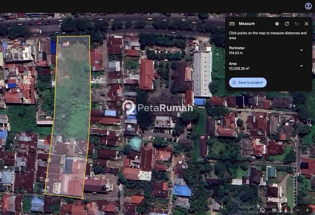315x215 pixels.
Task: Click the crossed-out location target icon
Action: point(262,210)
